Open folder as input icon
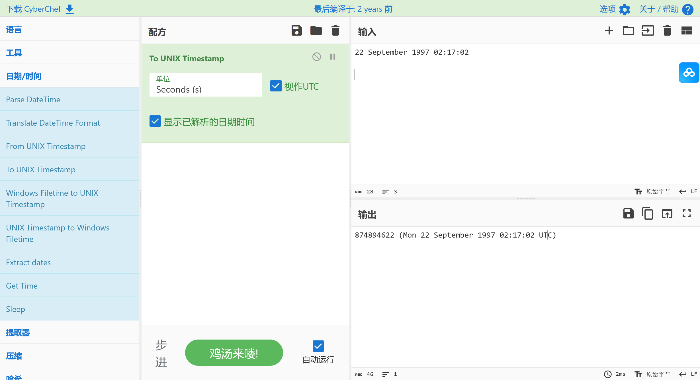Viewport: 700px width, 380px height. click(x=629, y=31)
